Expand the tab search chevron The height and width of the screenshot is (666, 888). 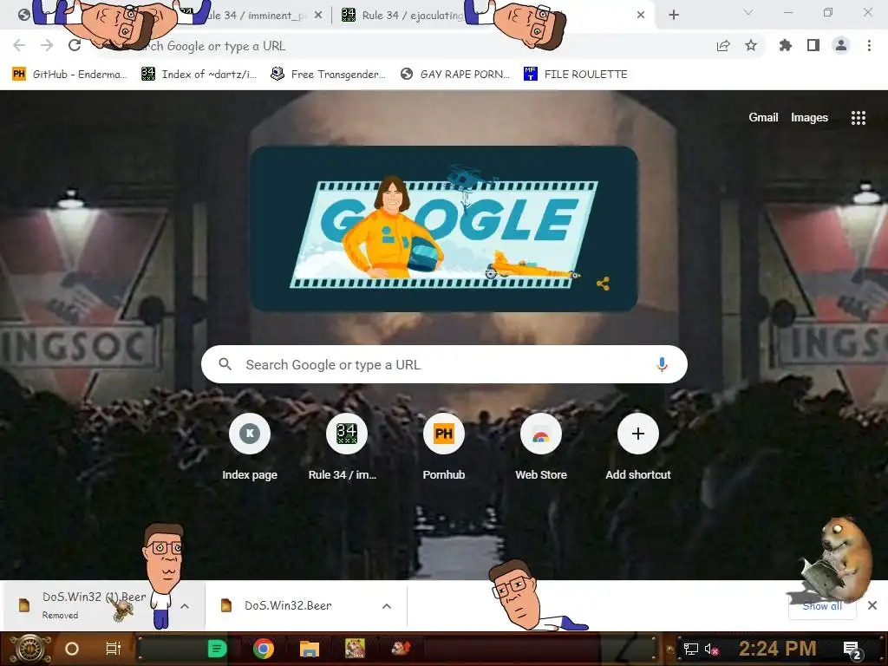tap(748, 12)
